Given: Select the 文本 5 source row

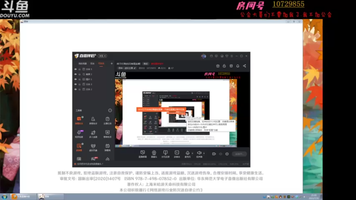Looking at the screenshot, I should [93, 69].
